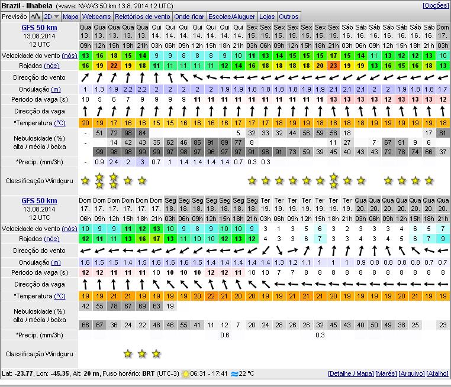Click °C link beside Temperatura bottom table
This screenshot has height=387, width=451.
(x=60, y=296)
